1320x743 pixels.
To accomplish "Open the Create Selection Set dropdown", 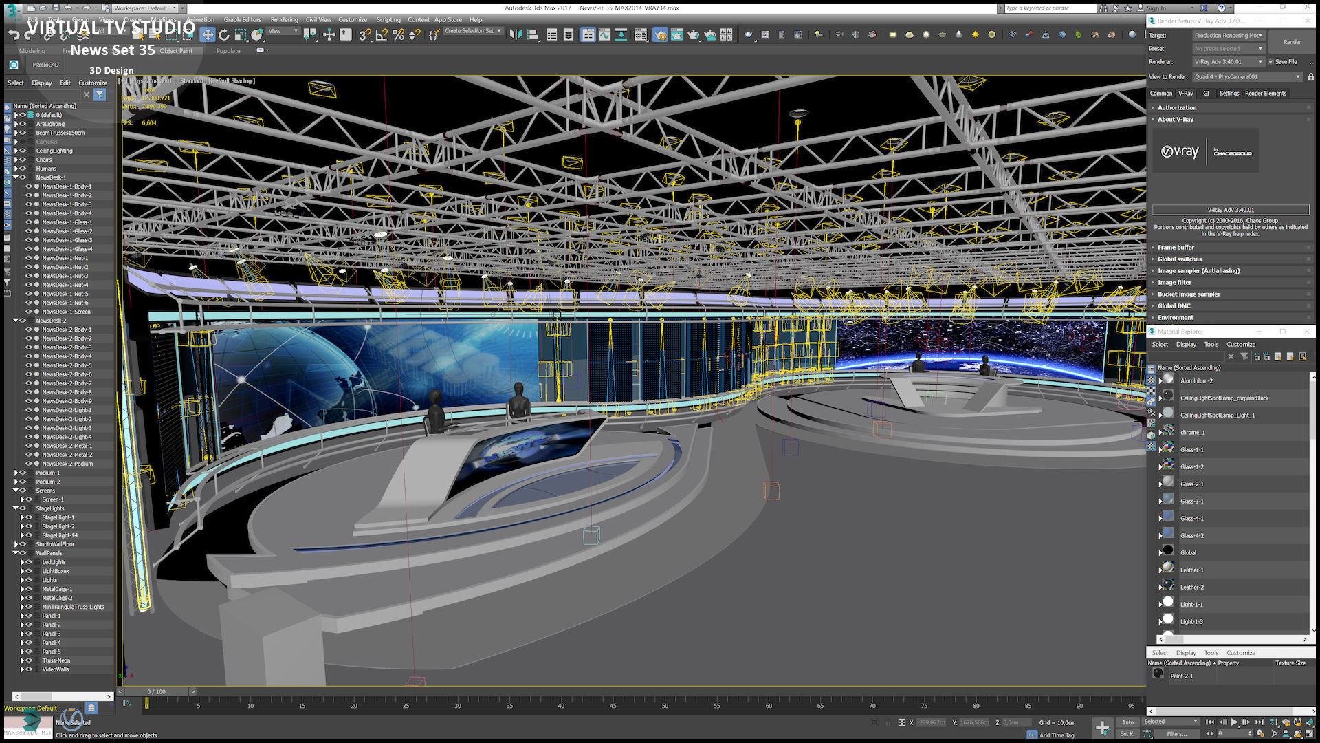I will point(473,31).
